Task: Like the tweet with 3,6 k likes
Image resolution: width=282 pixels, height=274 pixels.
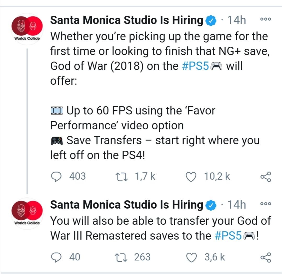Action: pos(191,257)
